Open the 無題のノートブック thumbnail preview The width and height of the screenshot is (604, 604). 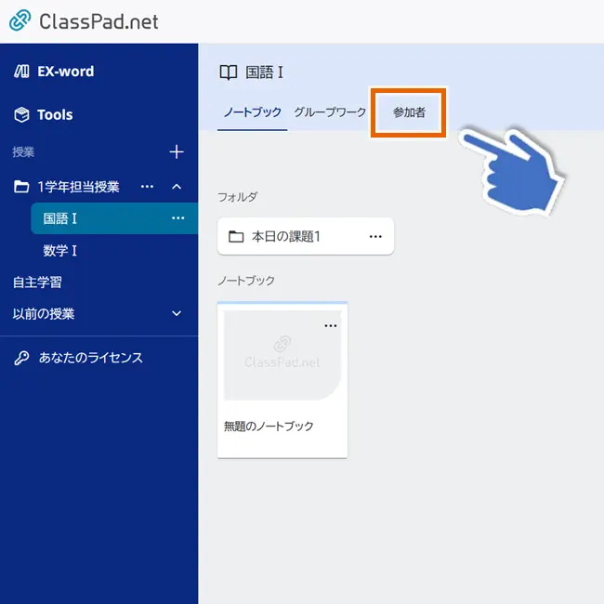click(282, 355)
